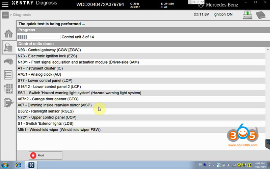
Task: Click the EN language indicator in tray
Action: [x=200, y=165]
